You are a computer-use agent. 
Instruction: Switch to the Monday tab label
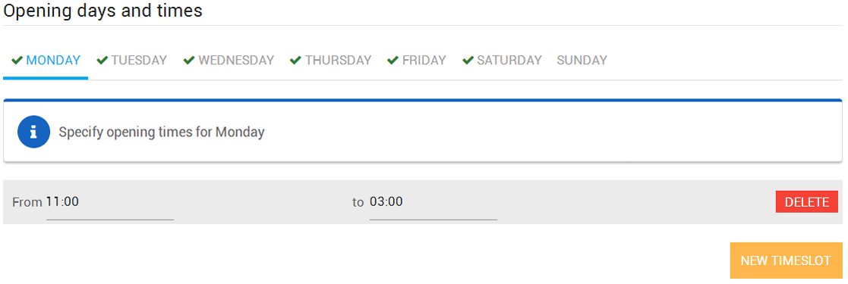[53, 61]
